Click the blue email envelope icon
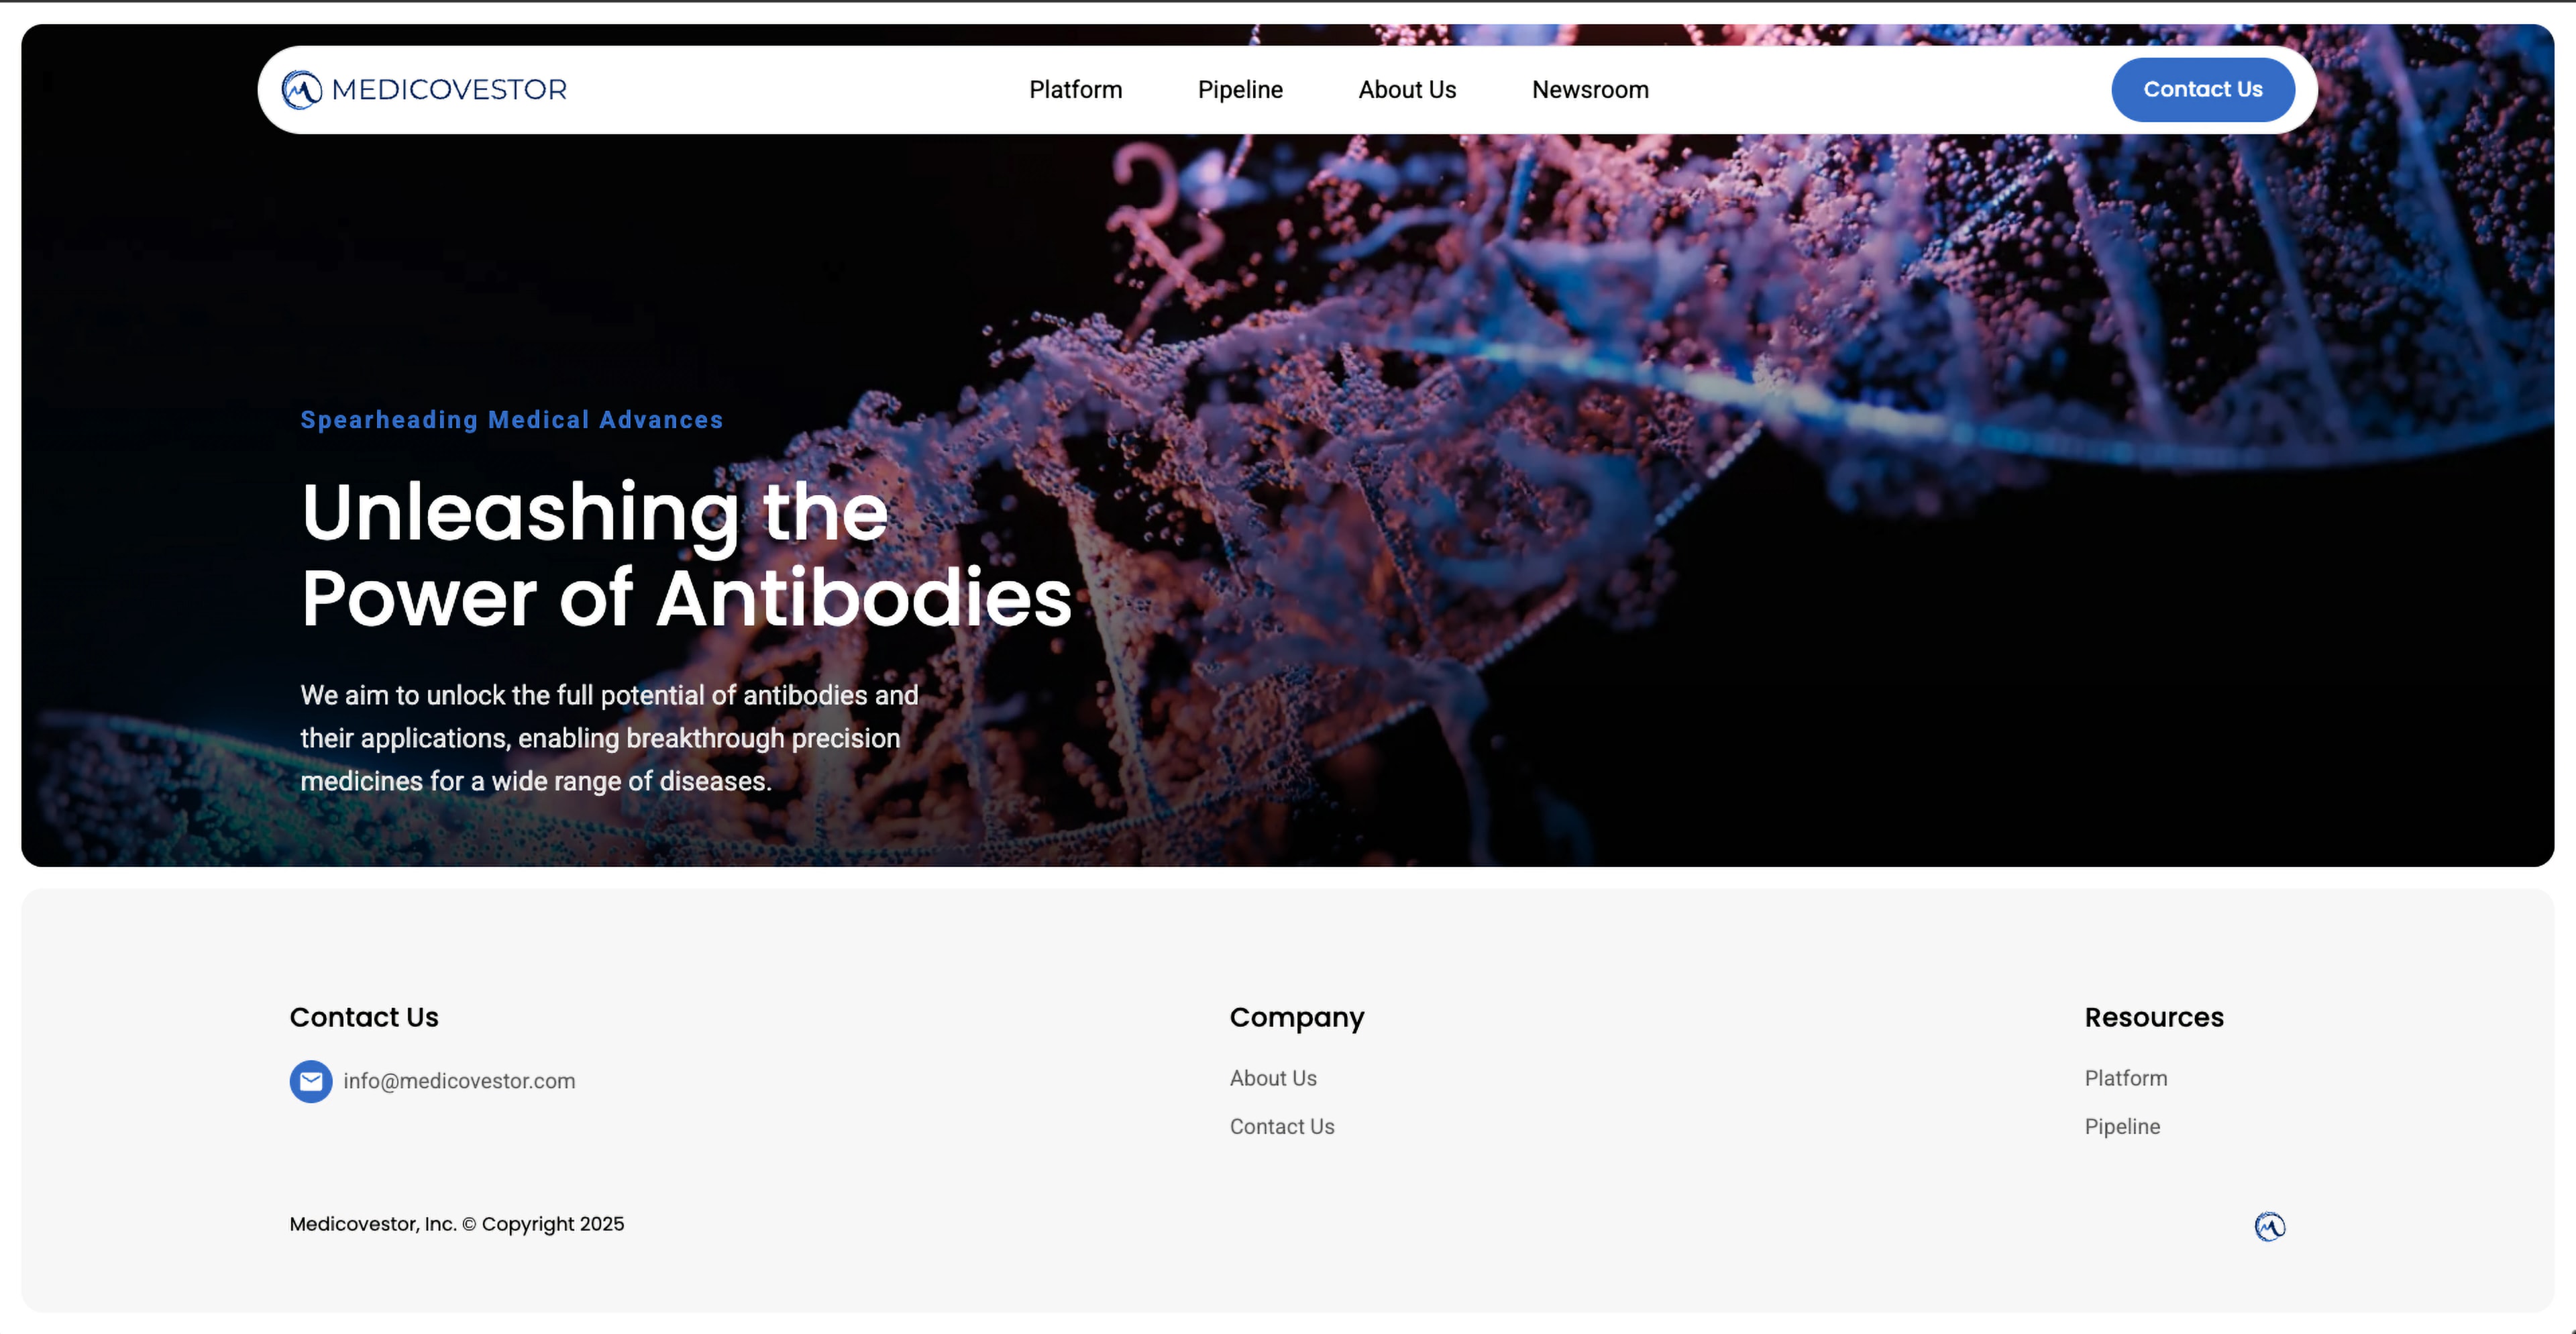This screenshot has height=1334, width=2576. coord(311,1081)
